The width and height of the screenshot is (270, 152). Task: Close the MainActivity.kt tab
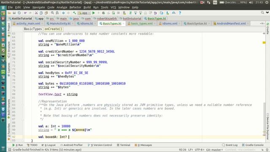(x=73, y=24)
